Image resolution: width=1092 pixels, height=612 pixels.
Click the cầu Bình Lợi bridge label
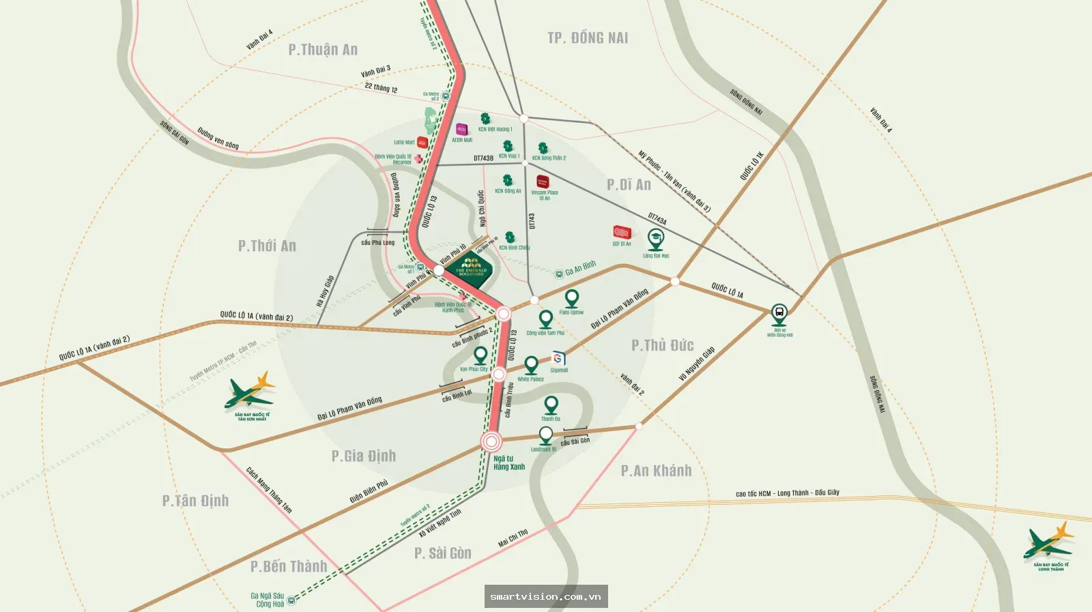(x=457, y=395)
